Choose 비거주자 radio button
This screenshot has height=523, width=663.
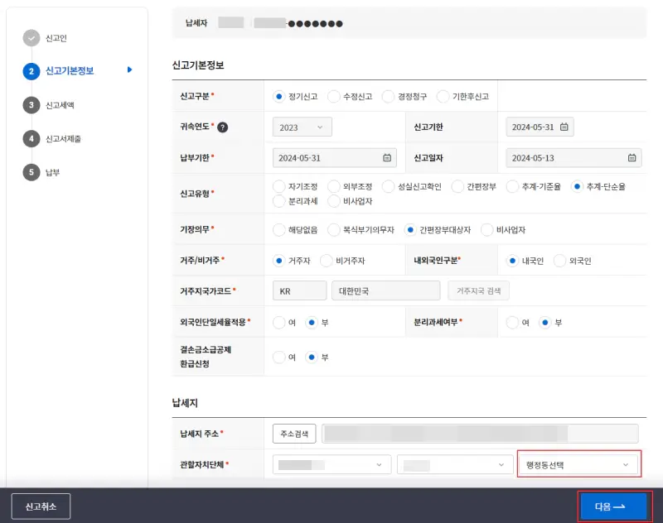pos(327,260)
